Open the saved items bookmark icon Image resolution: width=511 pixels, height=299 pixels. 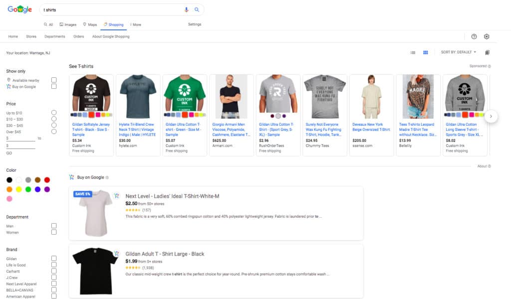click(x=487, y=52)
